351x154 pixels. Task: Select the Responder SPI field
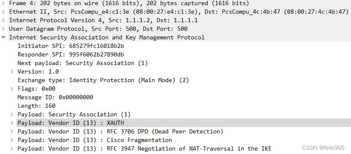click(71, 54)
